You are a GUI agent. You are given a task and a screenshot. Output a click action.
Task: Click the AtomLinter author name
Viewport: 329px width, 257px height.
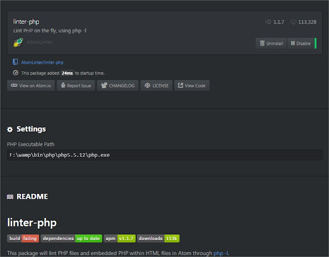(40, 42)
